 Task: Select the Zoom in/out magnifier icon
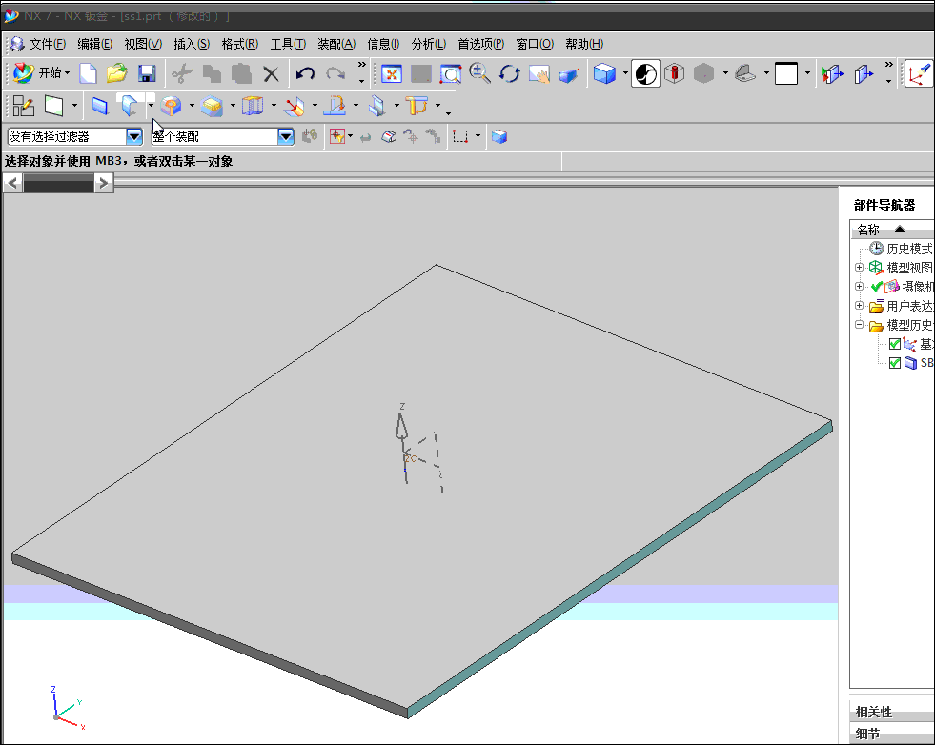pyautogui.click(x=479, y=74)
